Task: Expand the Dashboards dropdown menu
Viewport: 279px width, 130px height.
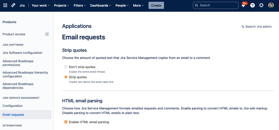Action: pyautogui.click(x=101, y=5)
